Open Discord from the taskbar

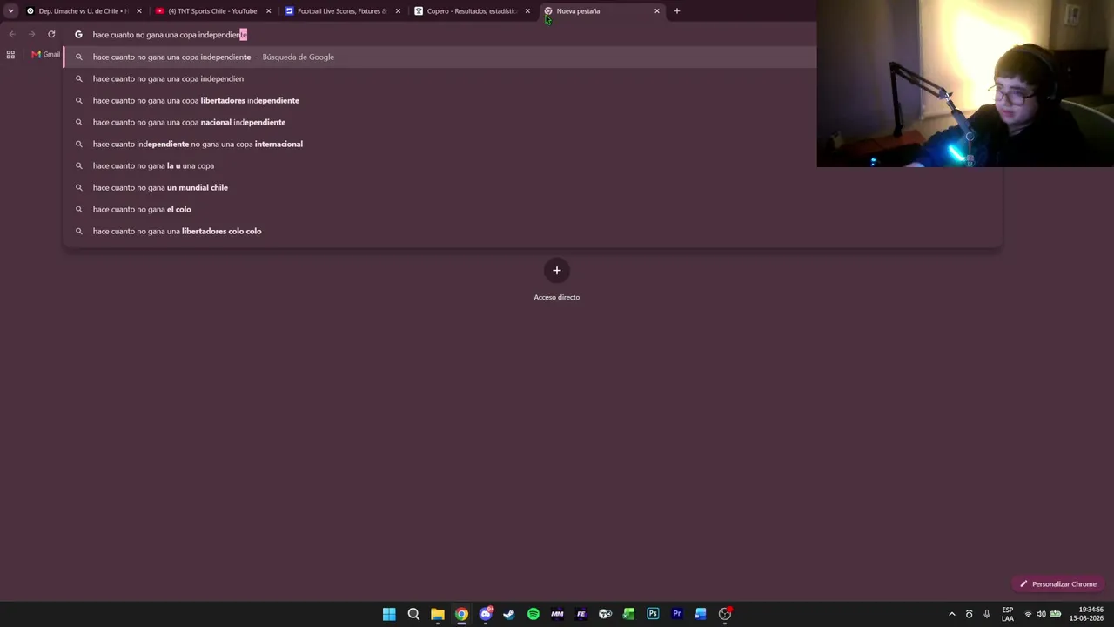click(x=486, y=614)
